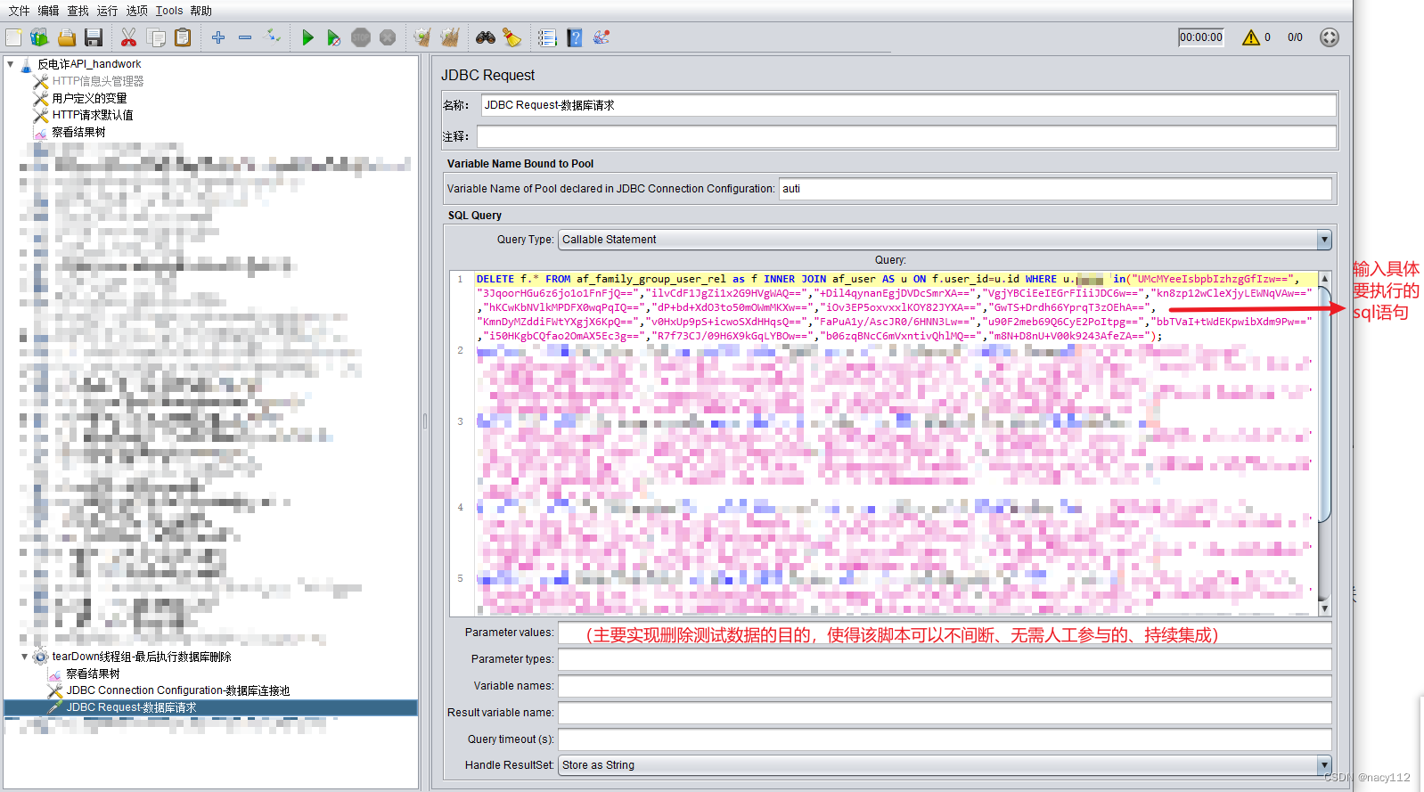This screenshot has height=792, width=1424.
Task: Start test without pauses icon
Action: pyautogui.click(x=334, y=37)
